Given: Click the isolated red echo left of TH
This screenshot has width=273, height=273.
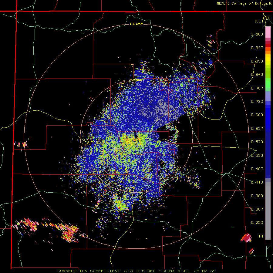Looking at the screenshot, I should click(x=246, y=238).
